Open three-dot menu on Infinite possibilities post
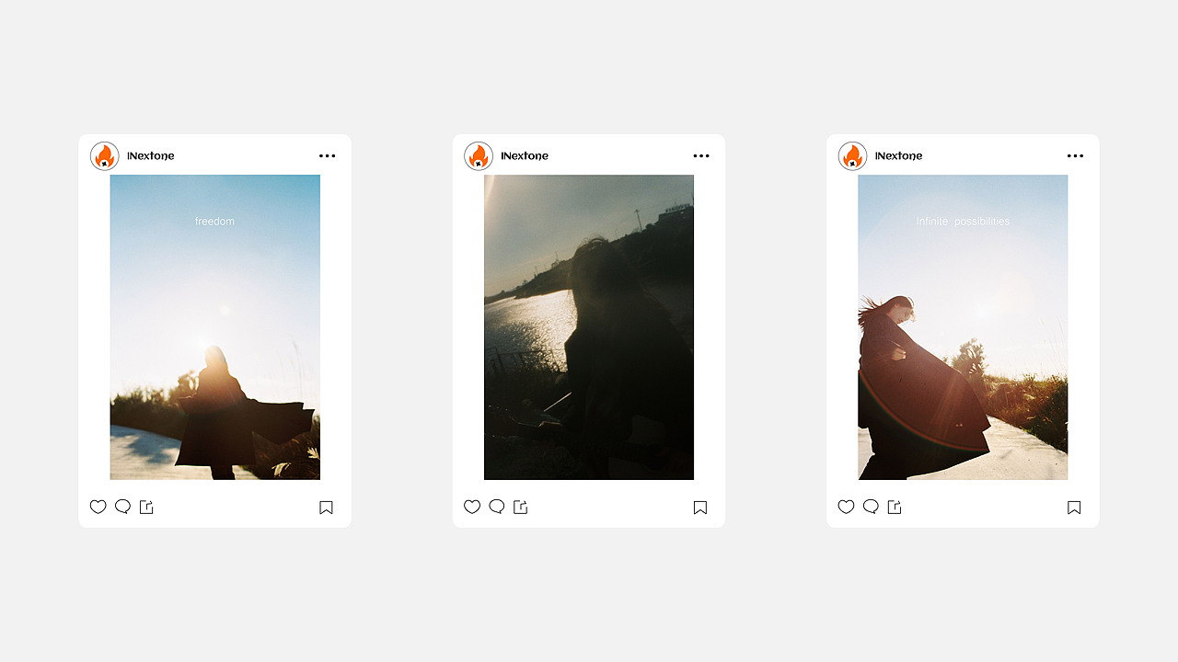 point(1076,156)
